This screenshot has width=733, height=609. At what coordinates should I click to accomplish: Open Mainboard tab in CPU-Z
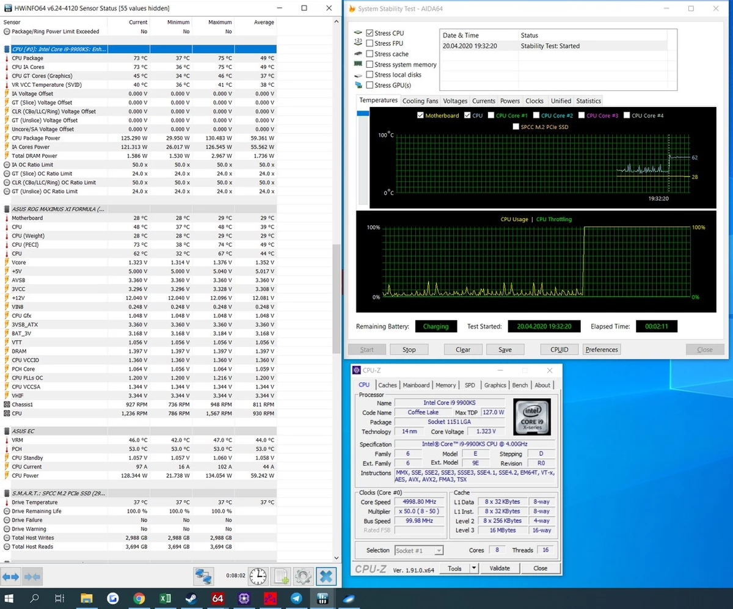pos(416,385)
